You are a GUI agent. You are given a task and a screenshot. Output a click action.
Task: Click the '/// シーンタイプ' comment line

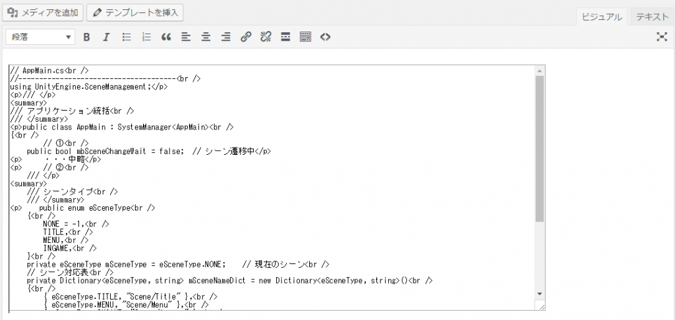coord(73,192)
